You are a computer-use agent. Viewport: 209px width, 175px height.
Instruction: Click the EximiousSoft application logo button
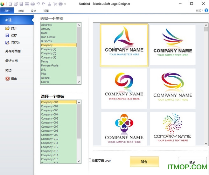coord(3,4)
